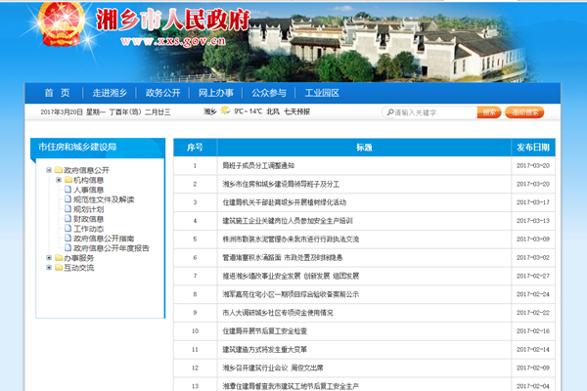This screenshot has width=587, height=391.
Task: Click the date 2017-03-13 in the table
Action: pyautogui.click(x=533, y=221)
